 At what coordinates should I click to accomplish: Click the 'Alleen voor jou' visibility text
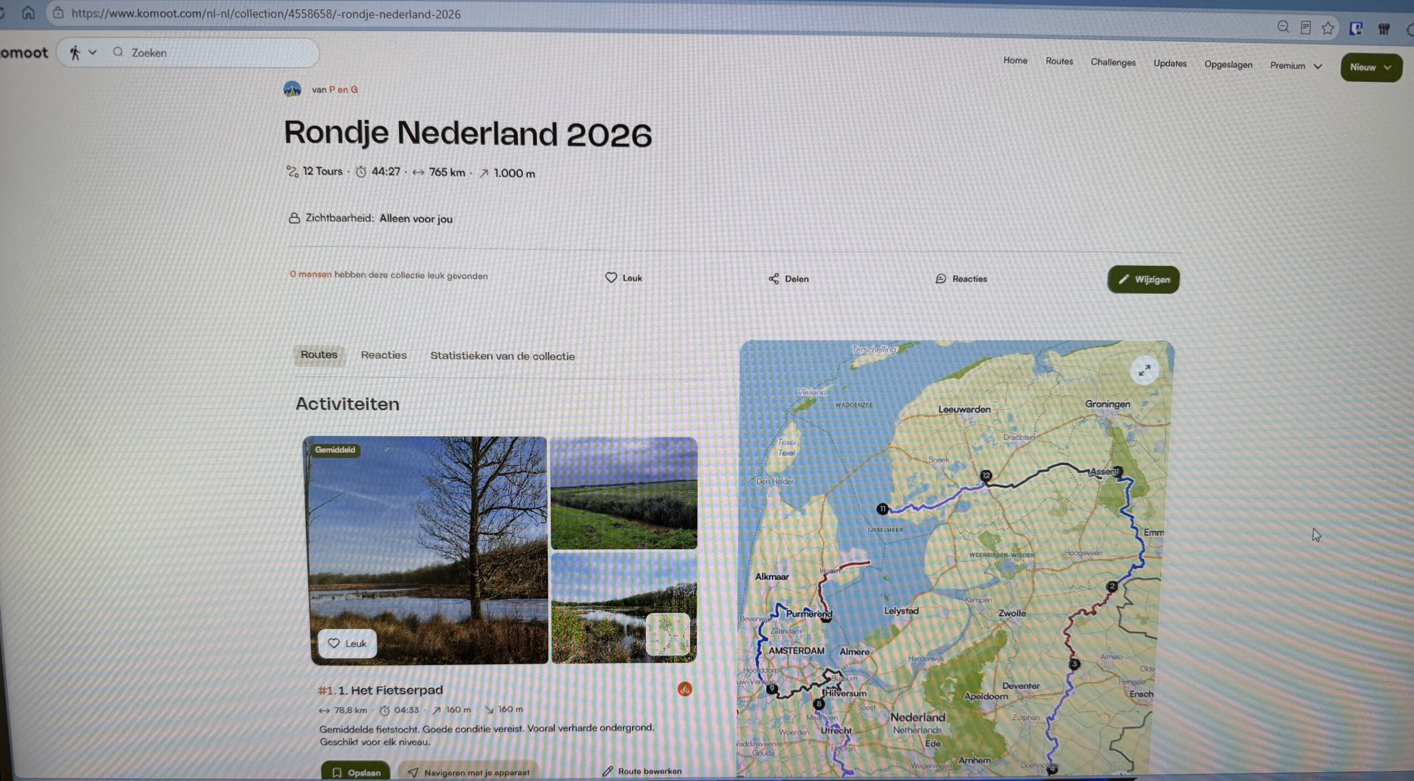[x=416, y=219]
